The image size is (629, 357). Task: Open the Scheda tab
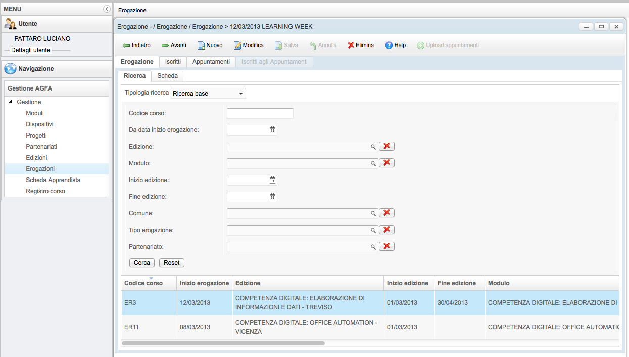pos(167,76)
